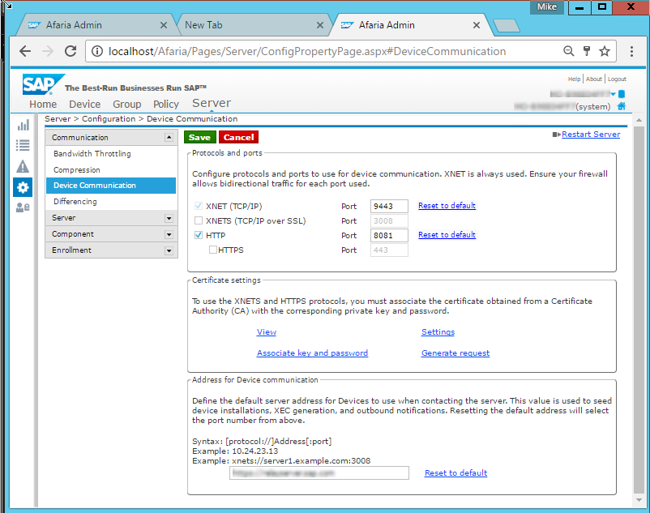Enable the HTTPS checkbox
The image size is (650, 513).
[212, 250]
